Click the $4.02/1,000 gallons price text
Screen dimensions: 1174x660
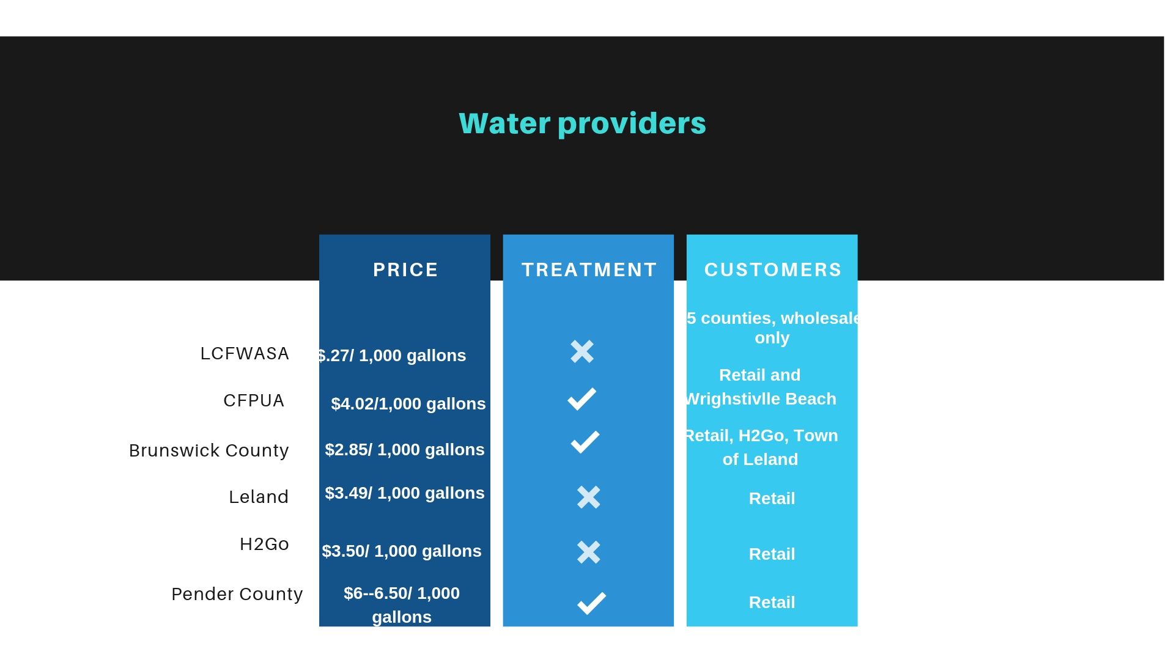(408, 404)
